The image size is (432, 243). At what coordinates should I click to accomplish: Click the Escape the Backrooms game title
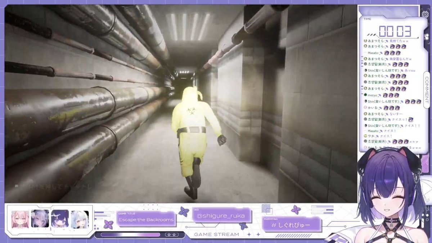(x=146, y=220)
